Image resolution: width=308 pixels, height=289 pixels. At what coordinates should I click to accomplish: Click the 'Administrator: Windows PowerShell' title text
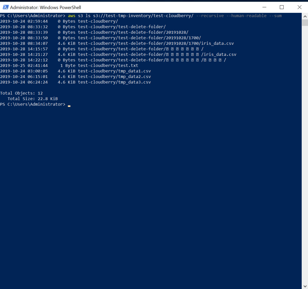point(45,7)
